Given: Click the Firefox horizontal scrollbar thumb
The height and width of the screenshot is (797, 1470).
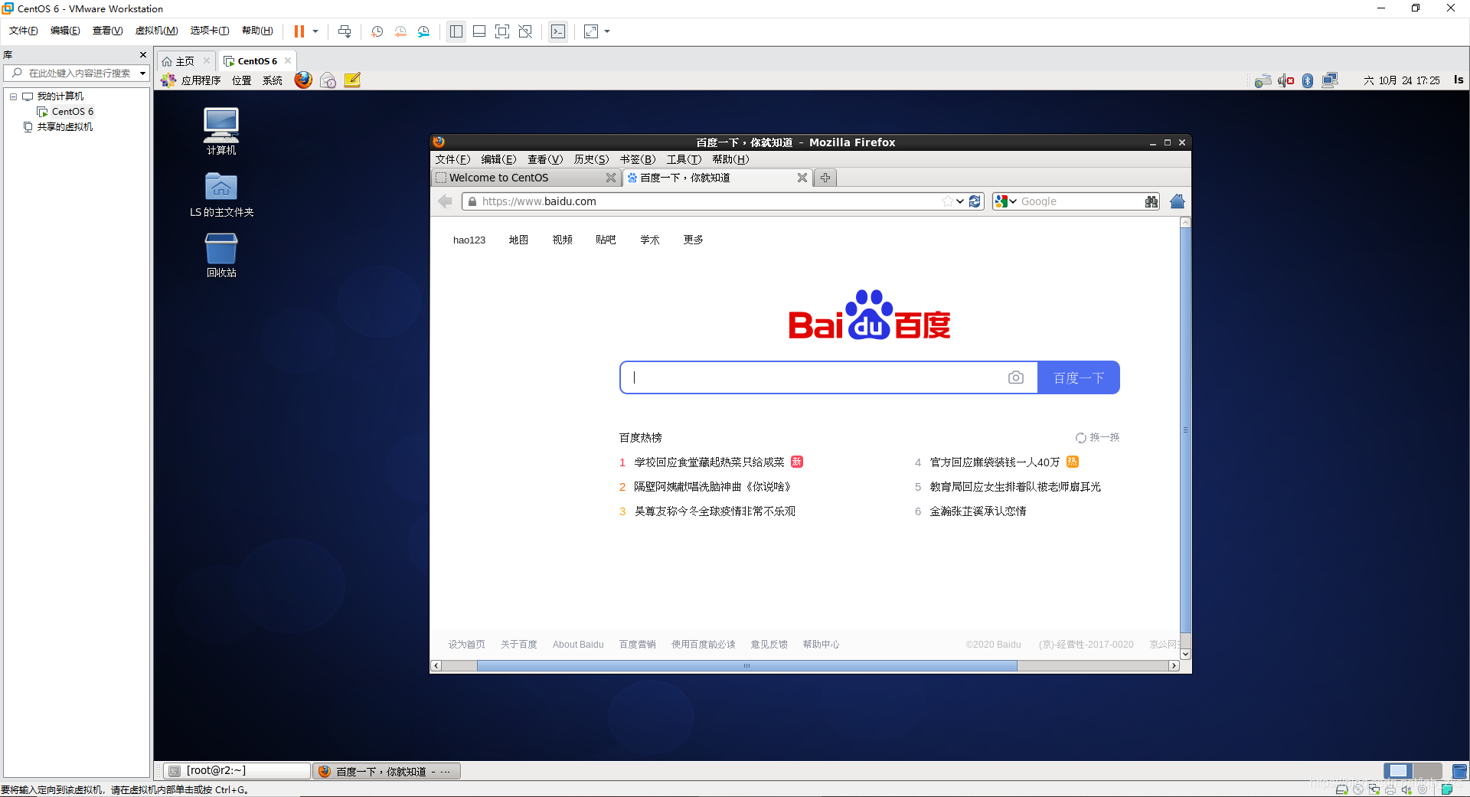Looking at the screenshot, I should pyautogui.click(x=746, y=666).
